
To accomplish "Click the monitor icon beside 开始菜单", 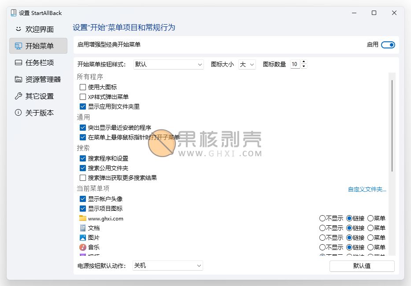I will point(19,46).
